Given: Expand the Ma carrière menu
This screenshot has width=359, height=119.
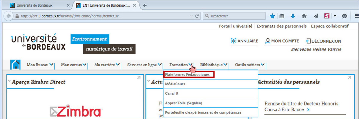Looking at the screenshot, I should (x=107, y=65).
